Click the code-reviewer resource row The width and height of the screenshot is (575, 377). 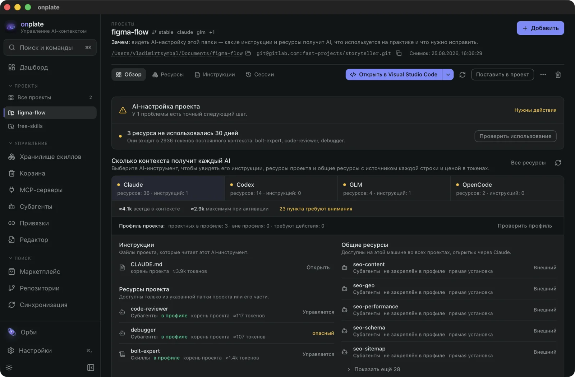[226, 312]
